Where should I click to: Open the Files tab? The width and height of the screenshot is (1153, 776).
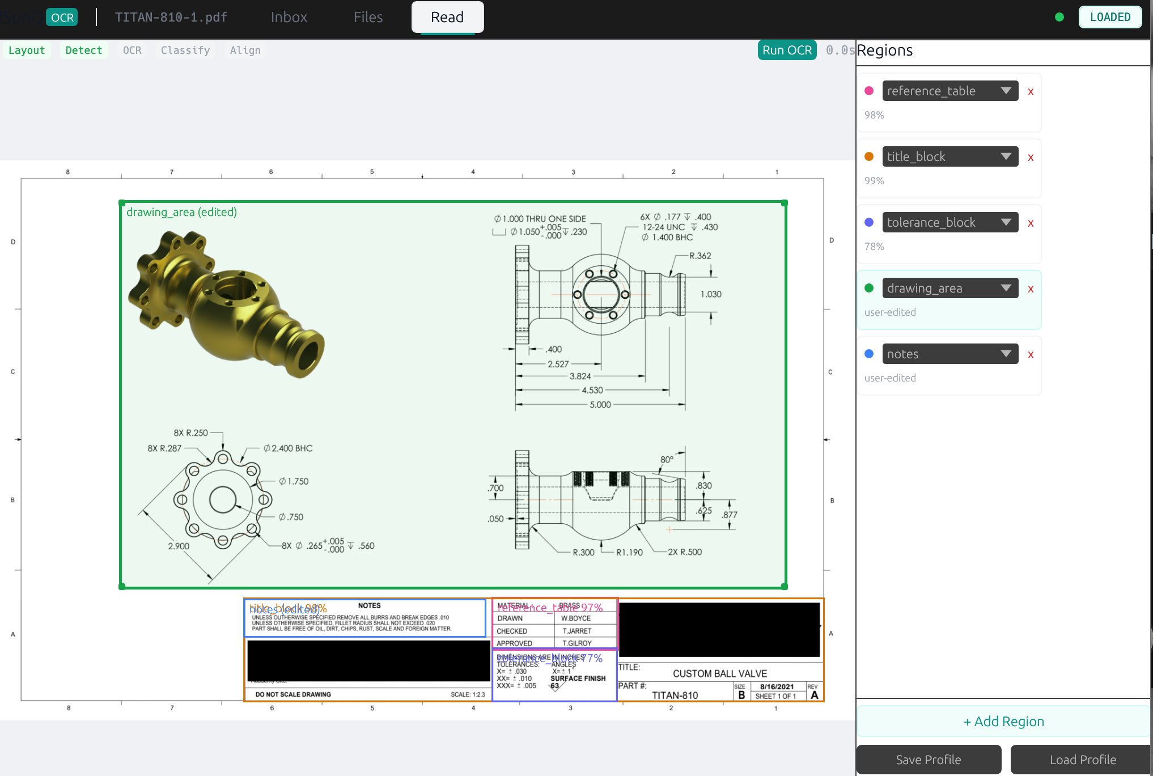click(x=368, y=17)
